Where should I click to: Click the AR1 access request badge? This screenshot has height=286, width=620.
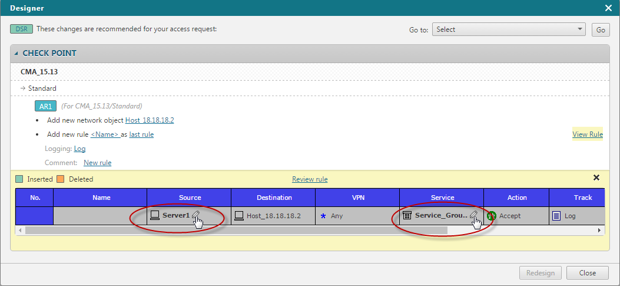click(x=45, y=106)
